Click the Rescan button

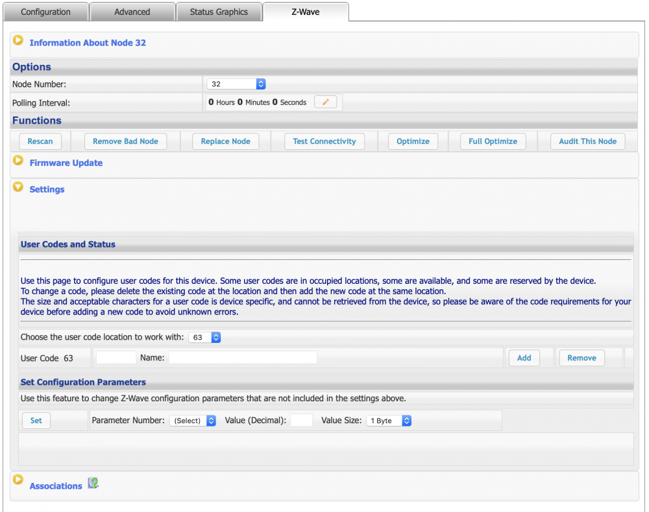coord(40,141)
